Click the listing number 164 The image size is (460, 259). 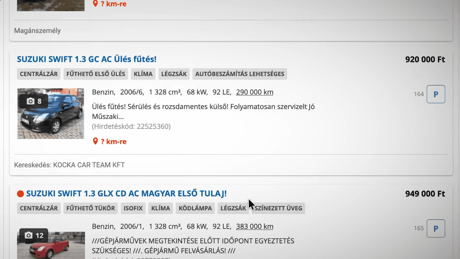419,94
